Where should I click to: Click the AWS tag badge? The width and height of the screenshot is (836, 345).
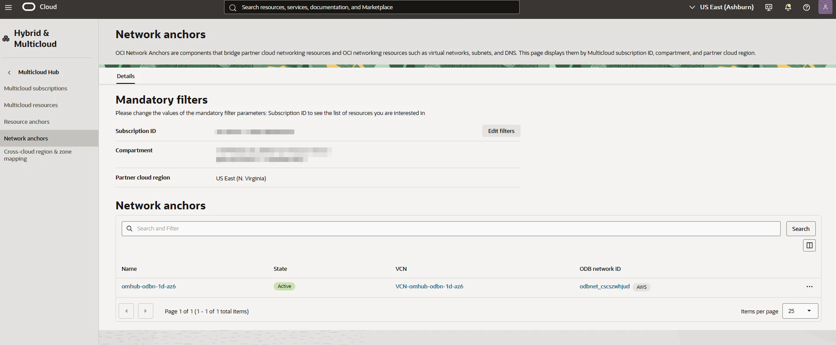641,287
